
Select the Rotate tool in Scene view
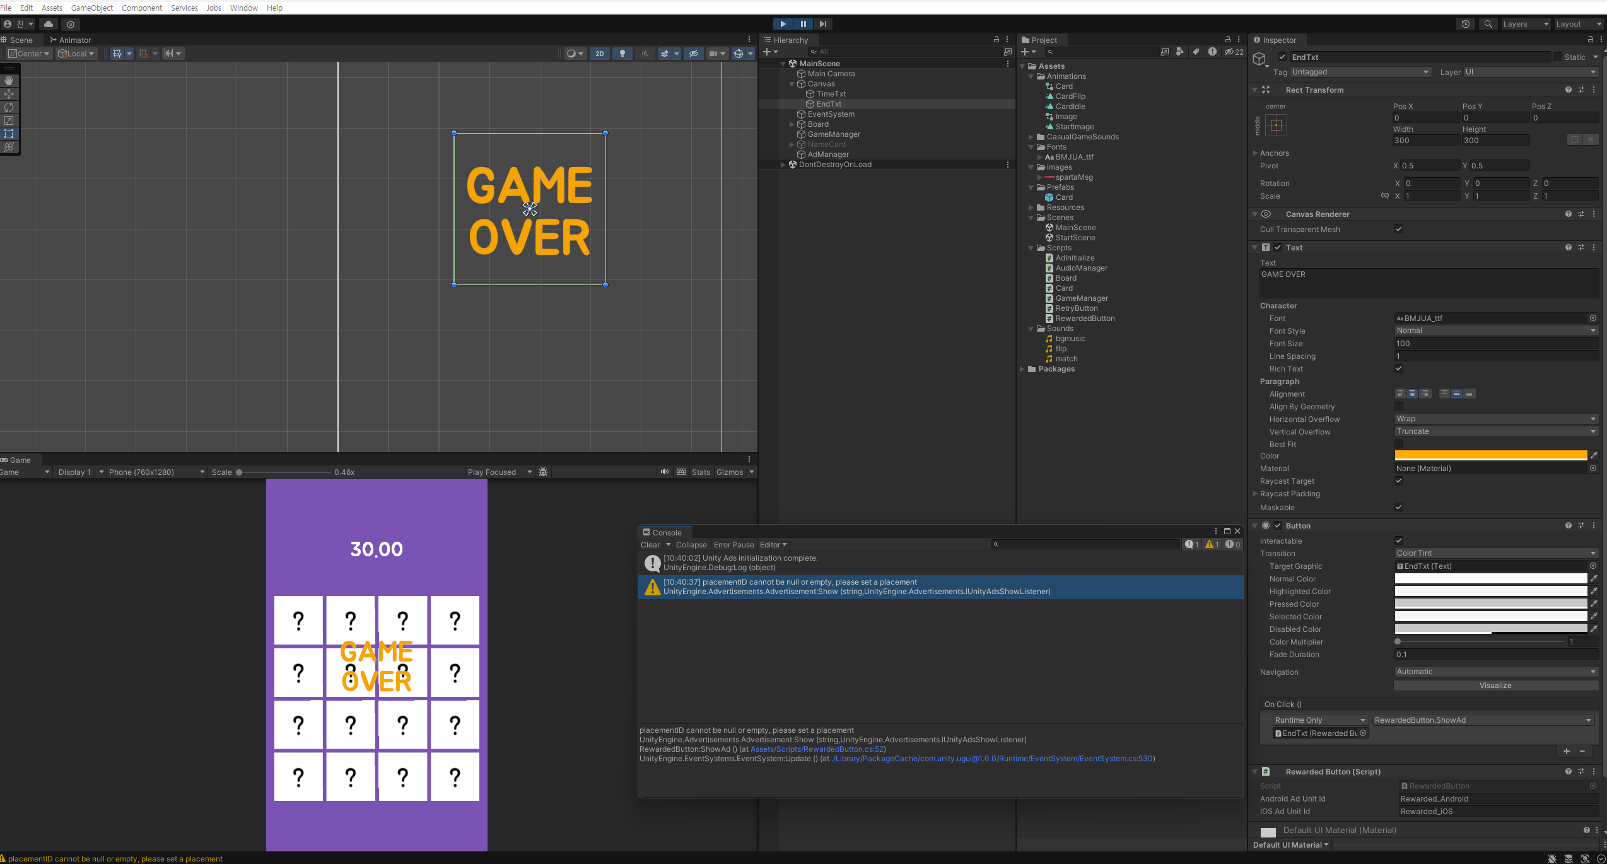[9, 107]
